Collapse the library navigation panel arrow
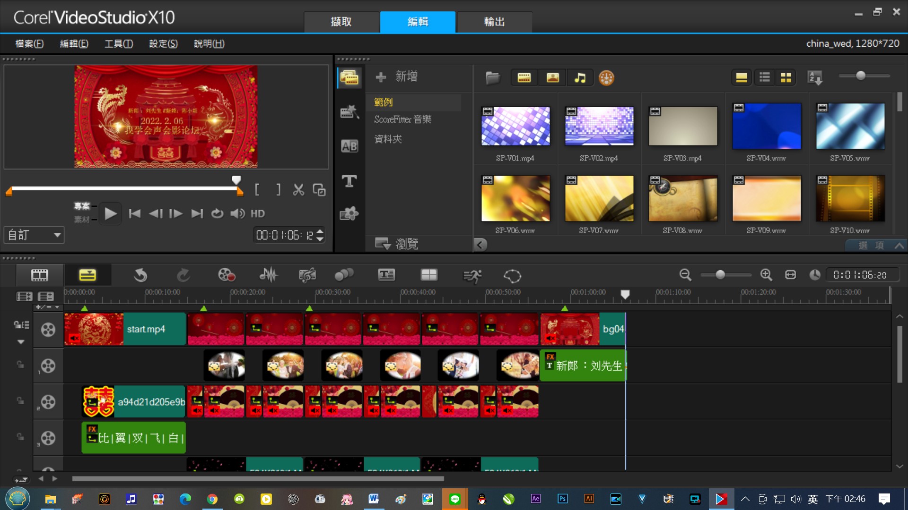The width and height of the screenshot is (908, 510). pyautogui.click(x=480, y=244)
